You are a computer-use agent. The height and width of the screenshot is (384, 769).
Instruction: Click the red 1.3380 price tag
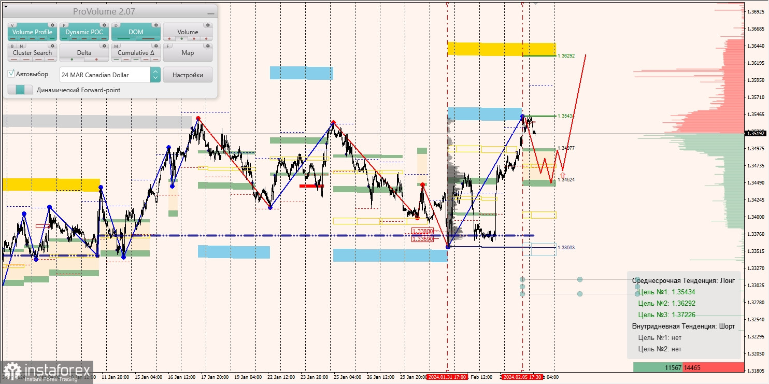[422, 232]
